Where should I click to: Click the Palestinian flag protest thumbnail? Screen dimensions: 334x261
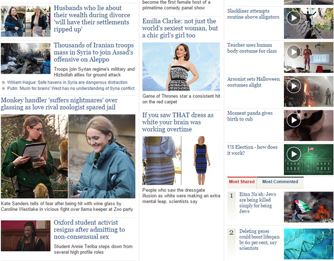(308, 207)
